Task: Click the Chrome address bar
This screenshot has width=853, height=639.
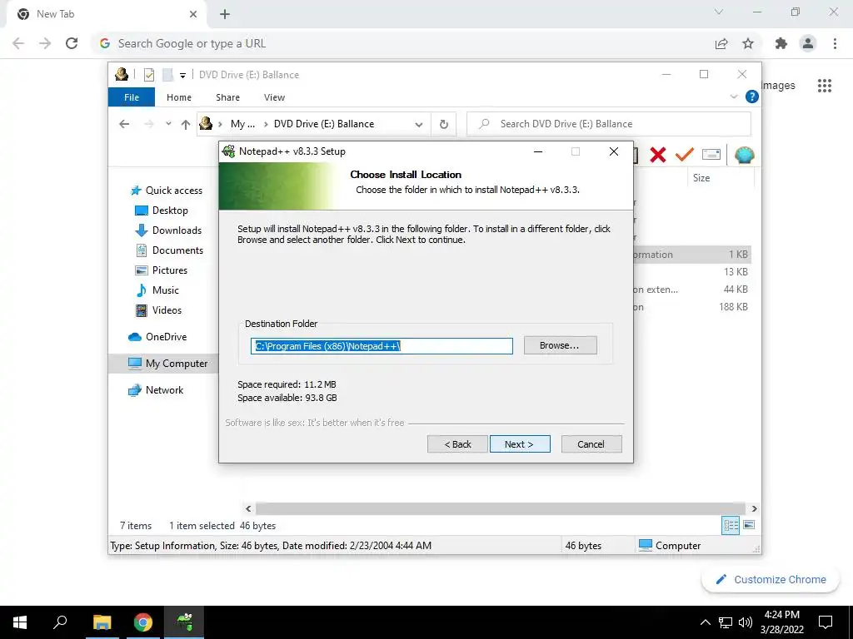Action: 402,43
